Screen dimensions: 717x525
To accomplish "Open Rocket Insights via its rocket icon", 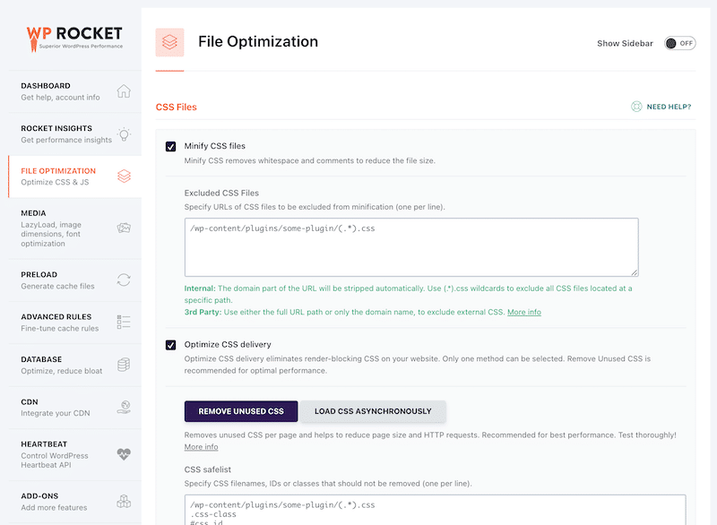I will (x=123, y=133).
